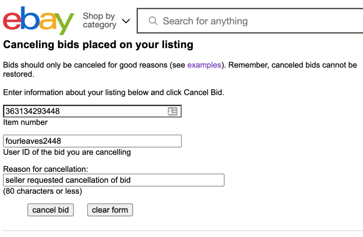363x237 pixels.
Task: Click the eBay logo
Action: click(38, 21)
